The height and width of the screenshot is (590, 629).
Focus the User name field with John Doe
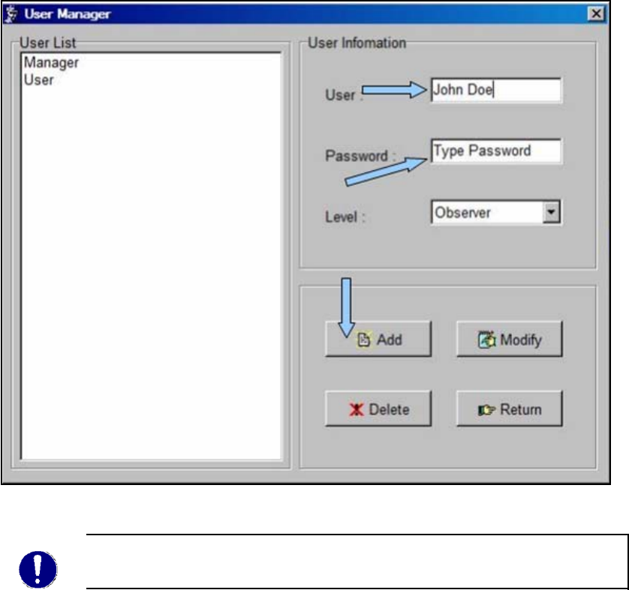click(496, 90)
